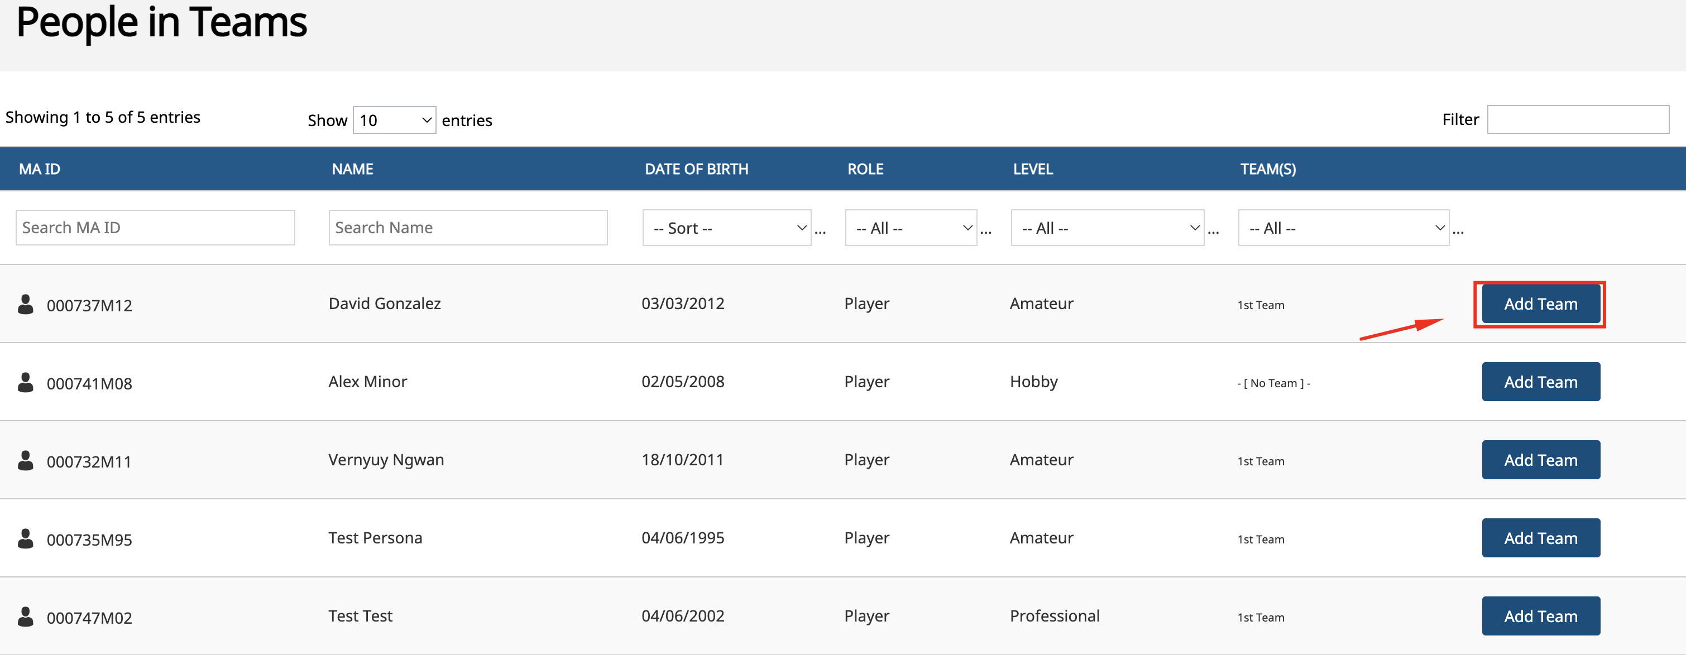The width and height of the screenshot is (1686, 655).
Task: Click MA ID 000737M12
Action: pos(89,306)
